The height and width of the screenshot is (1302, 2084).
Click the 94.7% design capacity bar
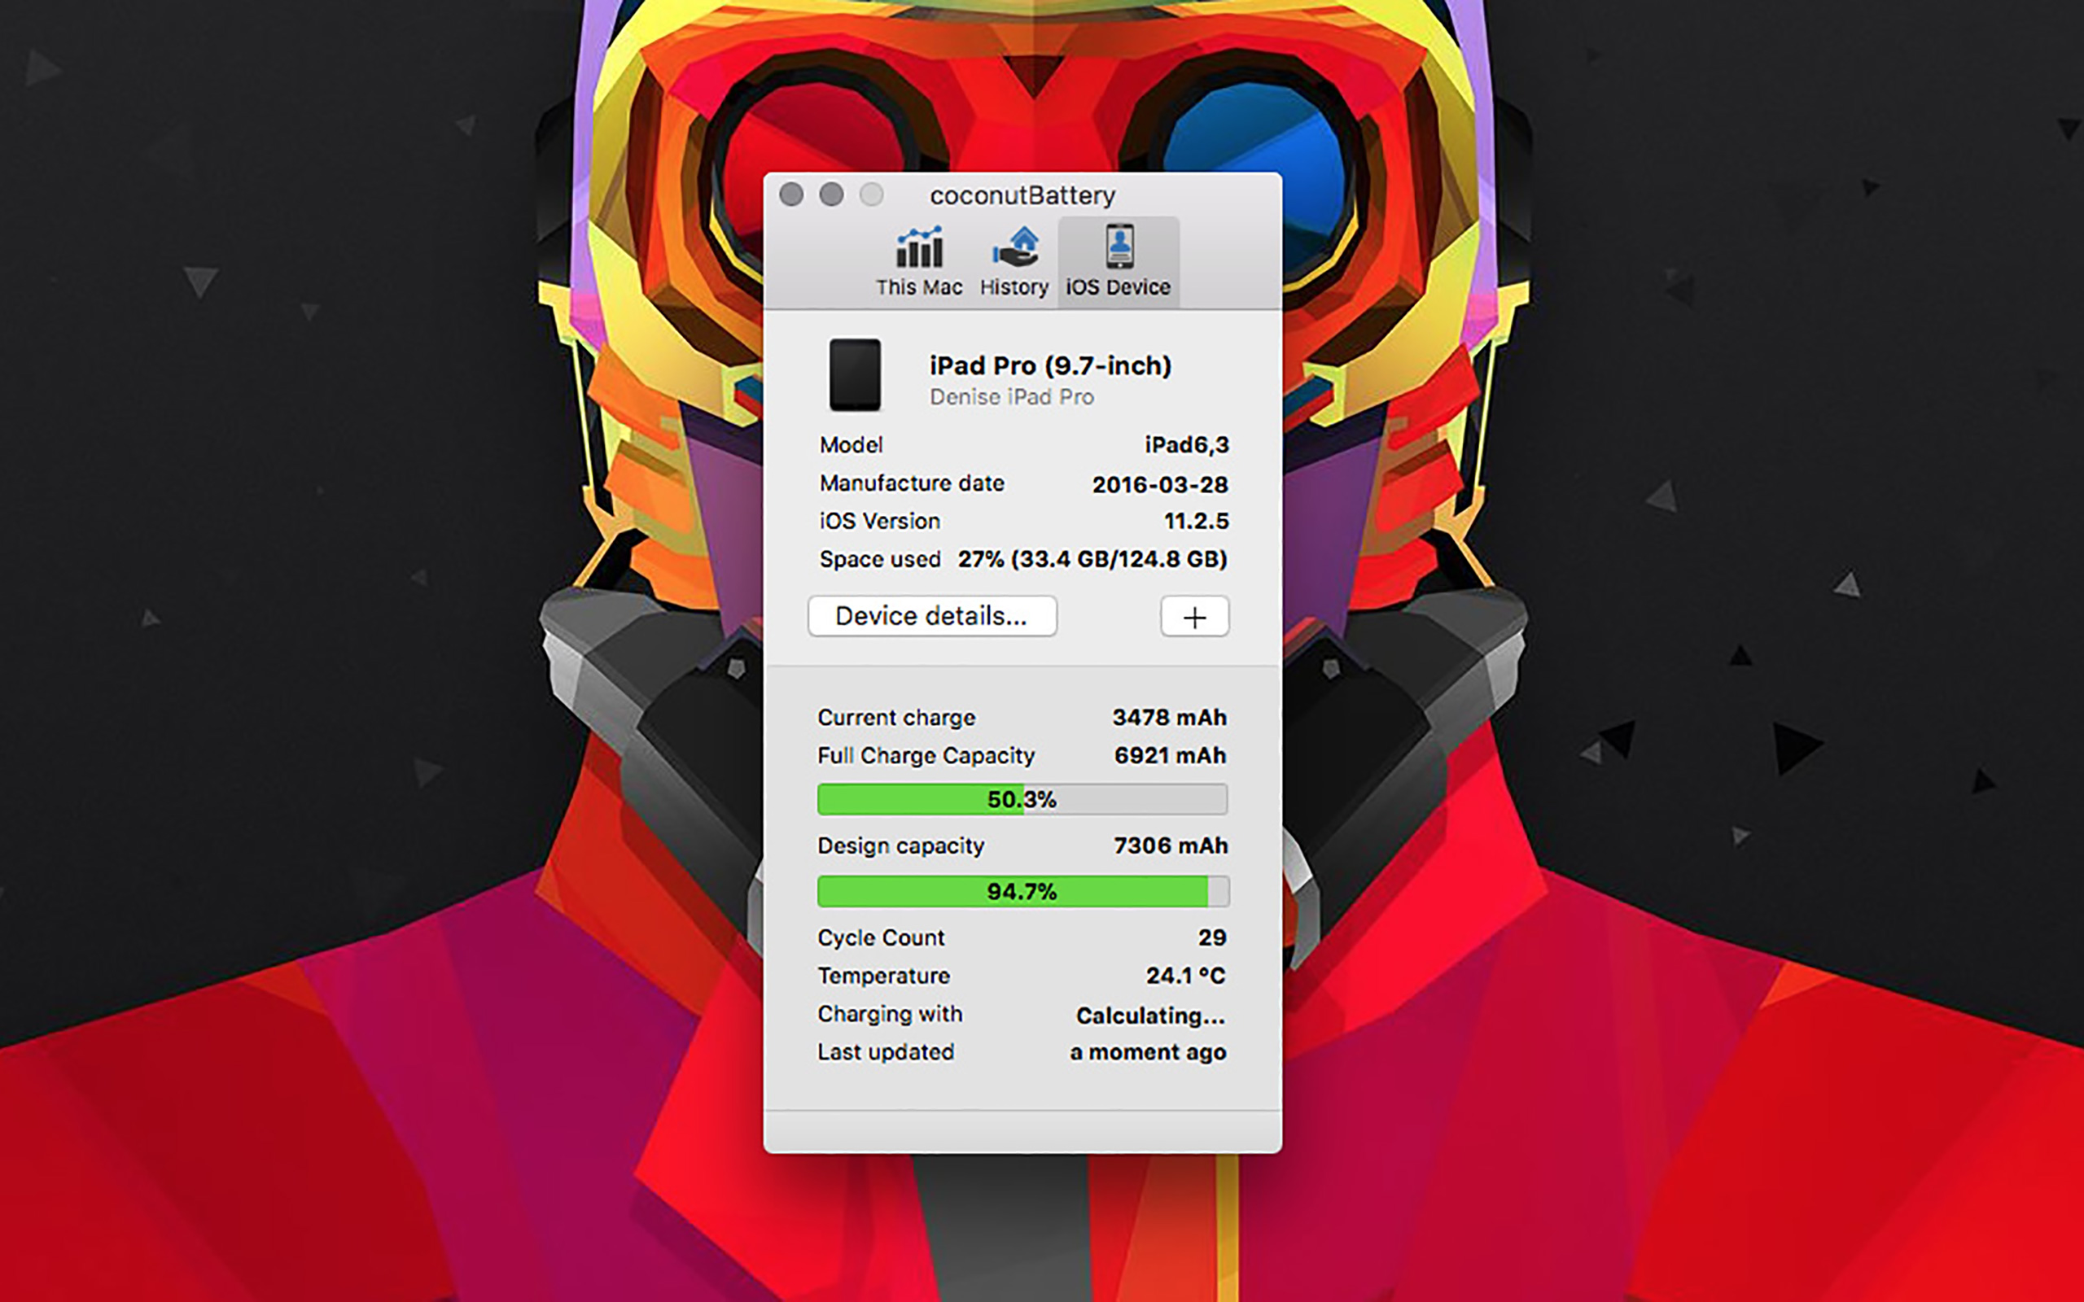(x=1022, y=891)
